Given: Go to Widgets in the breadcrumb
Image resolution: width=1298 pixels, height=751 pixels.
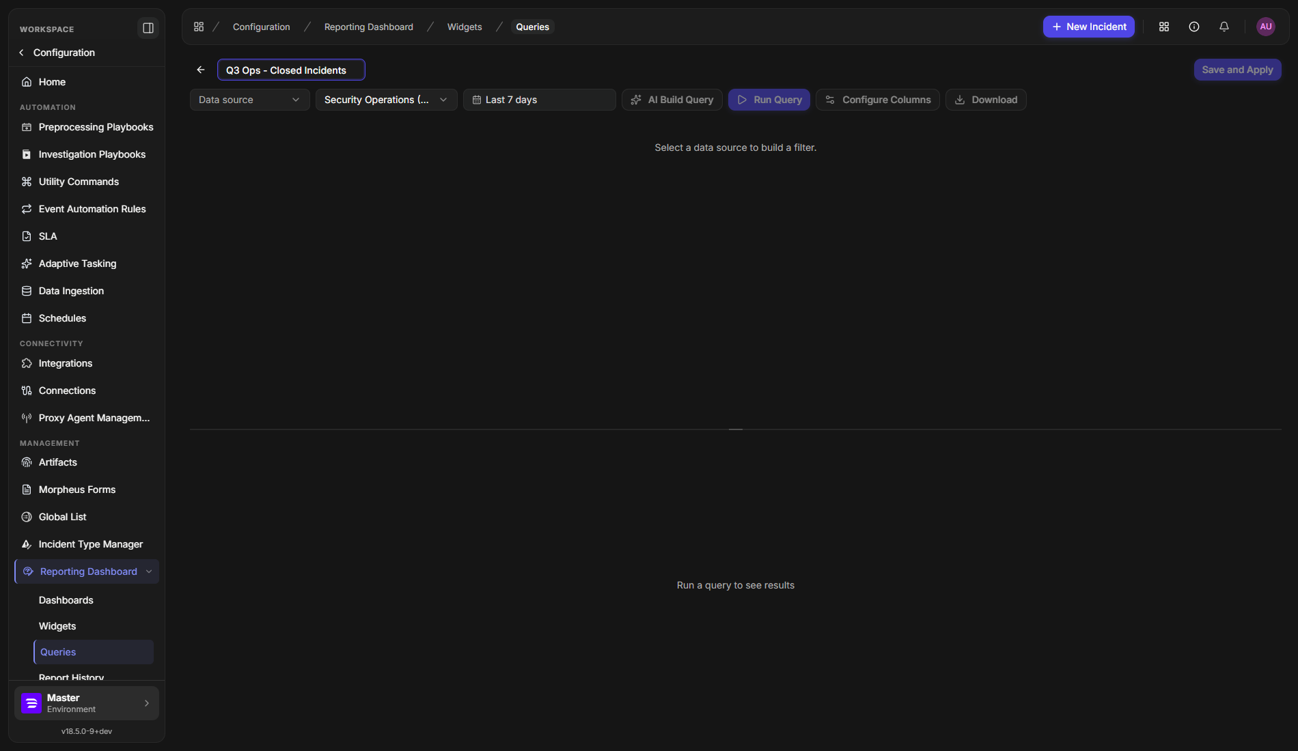Looking at the screenshot, I should 465,27.
